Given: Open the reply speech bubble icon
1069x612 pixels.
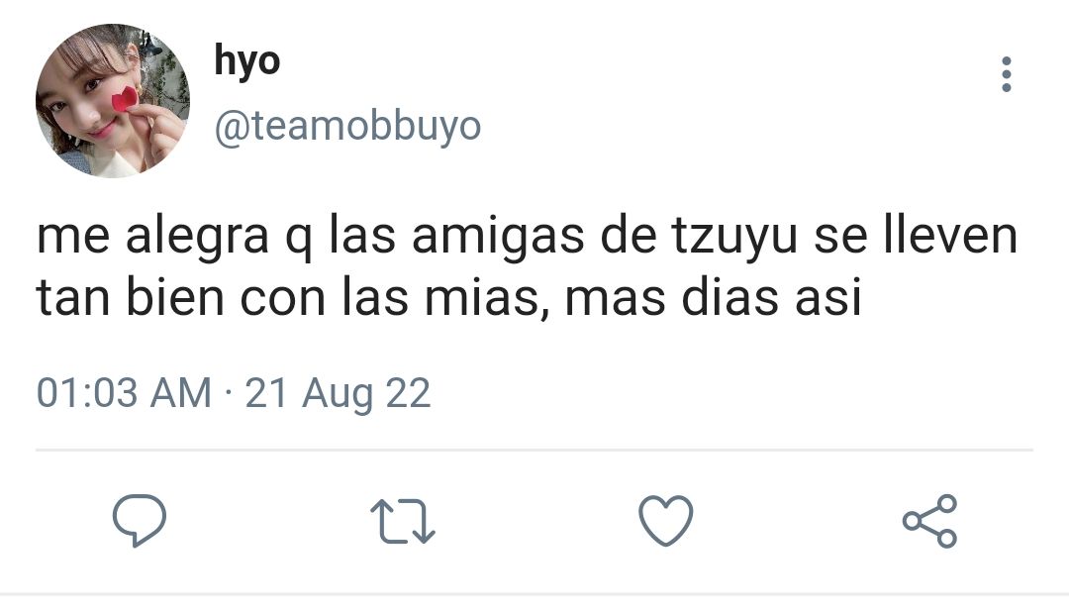Looking at the screenshot, I should pyautogui.click(x=140, y=521).
